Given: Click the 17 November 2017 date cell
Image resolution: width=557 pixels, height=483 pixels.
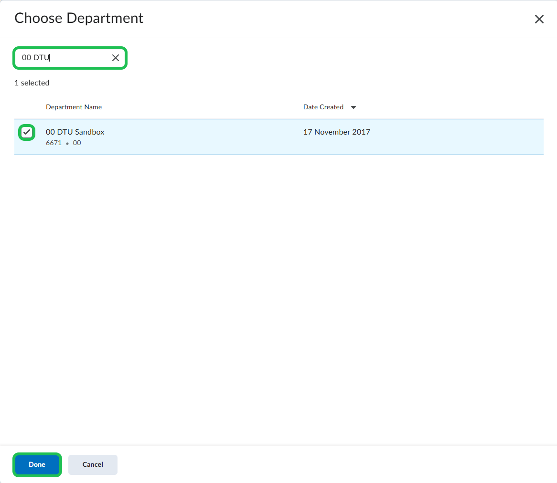Looking at the screenshot, I should pyautogui.click(x=336, y=132).
